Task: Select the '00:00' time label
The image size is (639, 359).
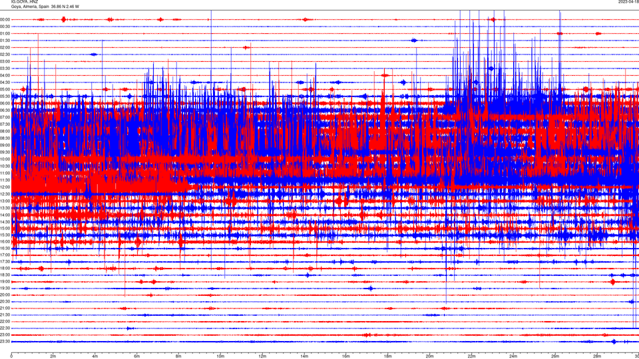Action: (x=5, y=19)
